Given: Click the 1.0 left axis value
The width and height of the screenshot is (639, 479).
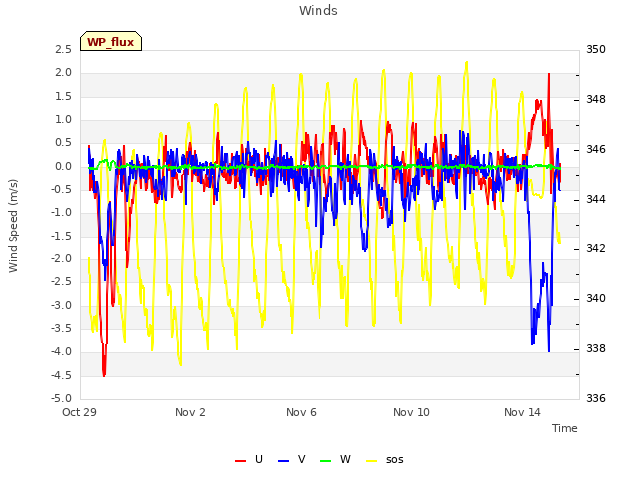Looking at the screenshot, I should click(x=63, y=120).
